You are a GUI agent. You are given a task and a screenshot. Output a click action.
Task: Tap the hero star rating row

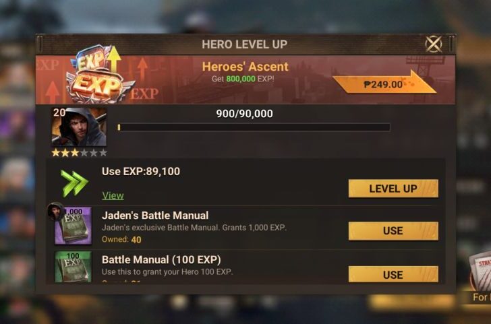[x=79, y=153]
